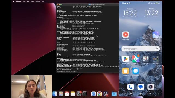The width and height of the screenshot is (175, 98).
Task: Open Launchpad from the dock
Action: (x=61, y=94)
